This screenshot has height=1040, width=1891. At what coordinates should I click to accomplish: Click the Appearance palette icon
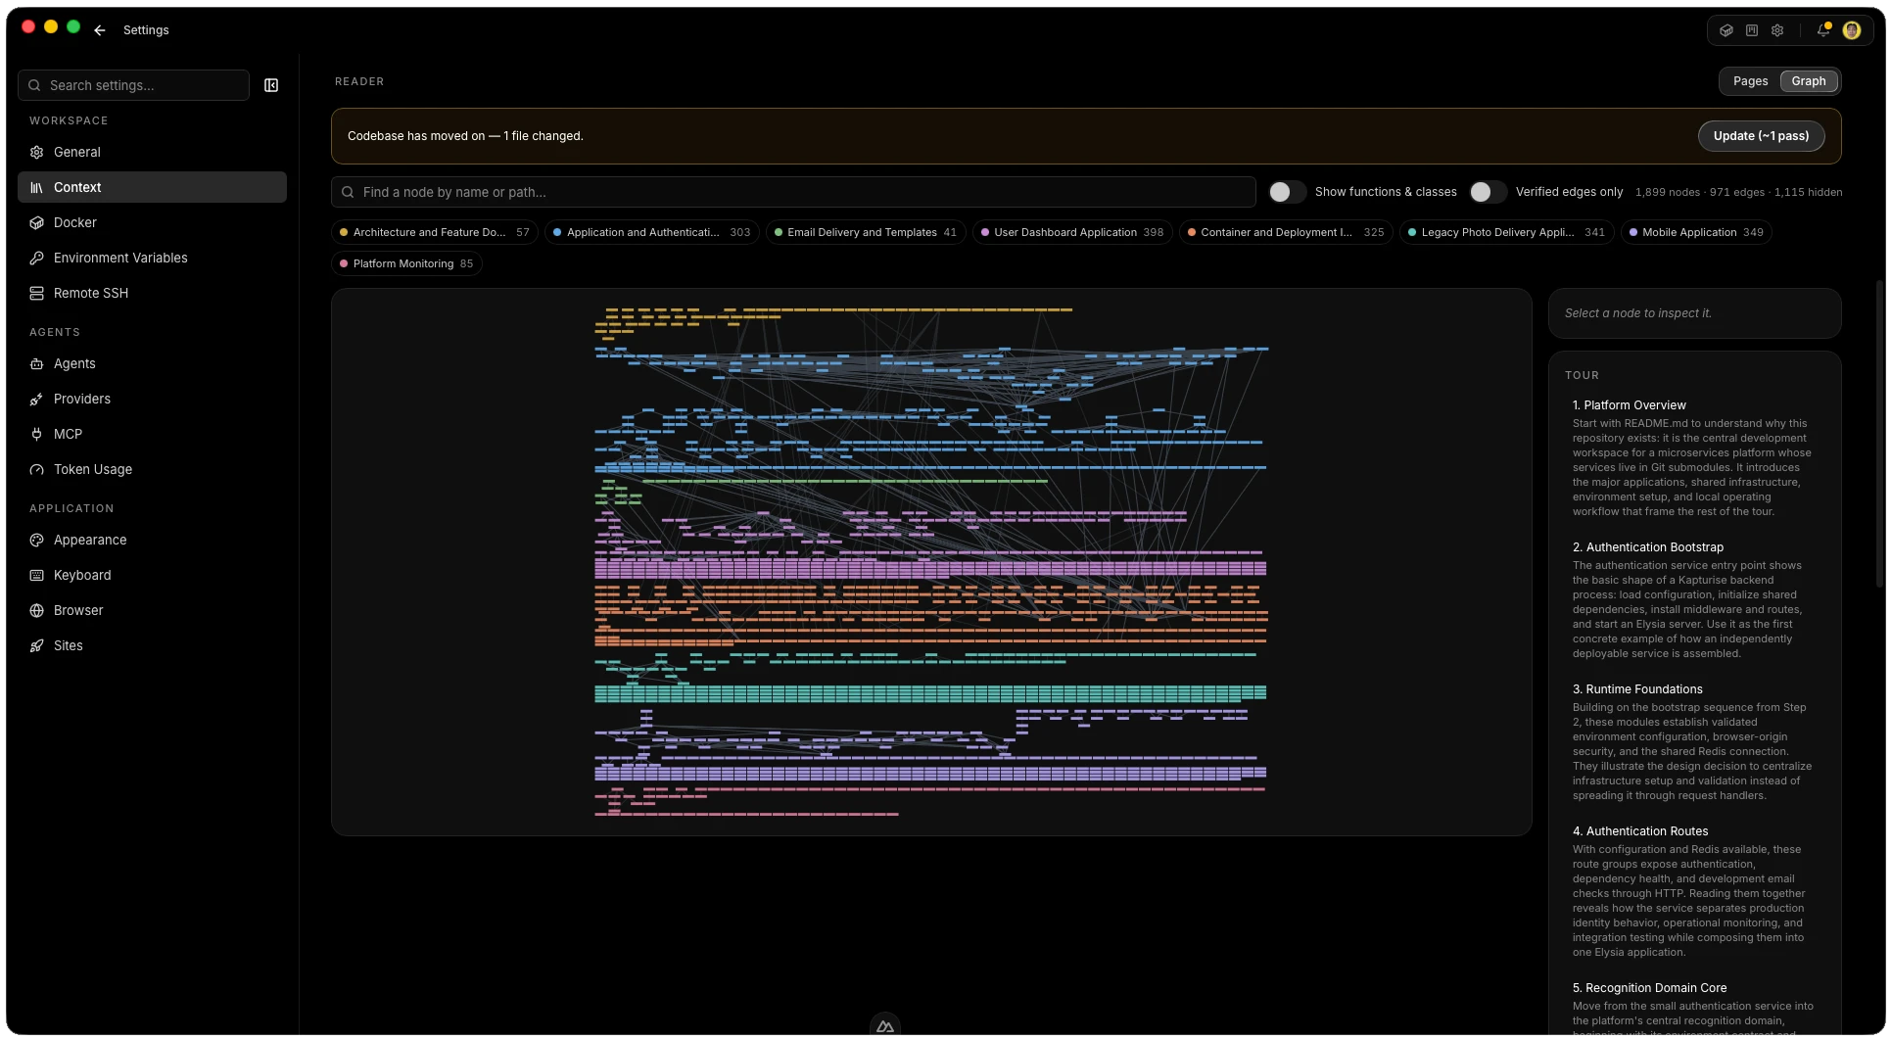pos(37,540)
